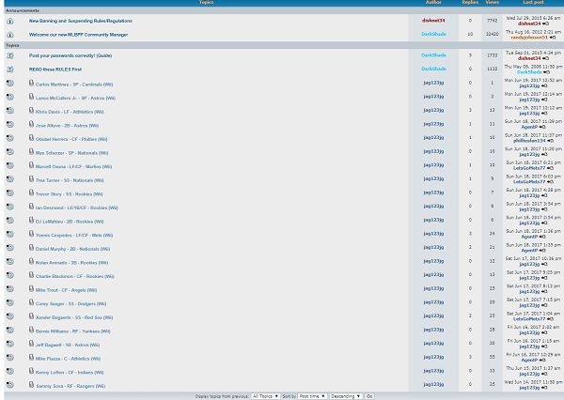This screenshot has width=564, height=400.
Task: Click the Author column header
Action: pyautogui.click(x=433, y=2)
